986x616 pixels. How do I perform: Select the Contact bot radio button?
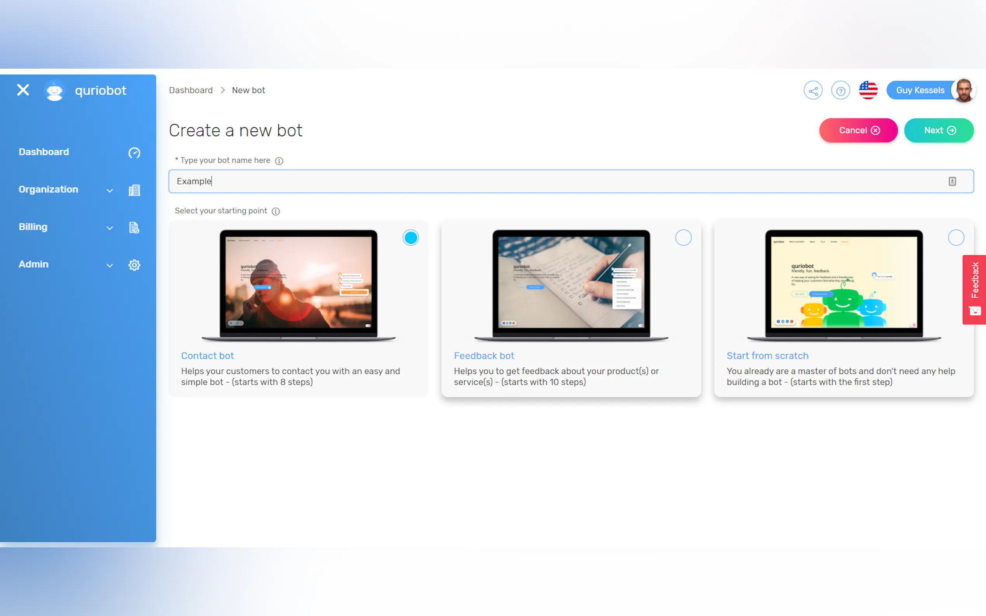click(x=410, y=237)
